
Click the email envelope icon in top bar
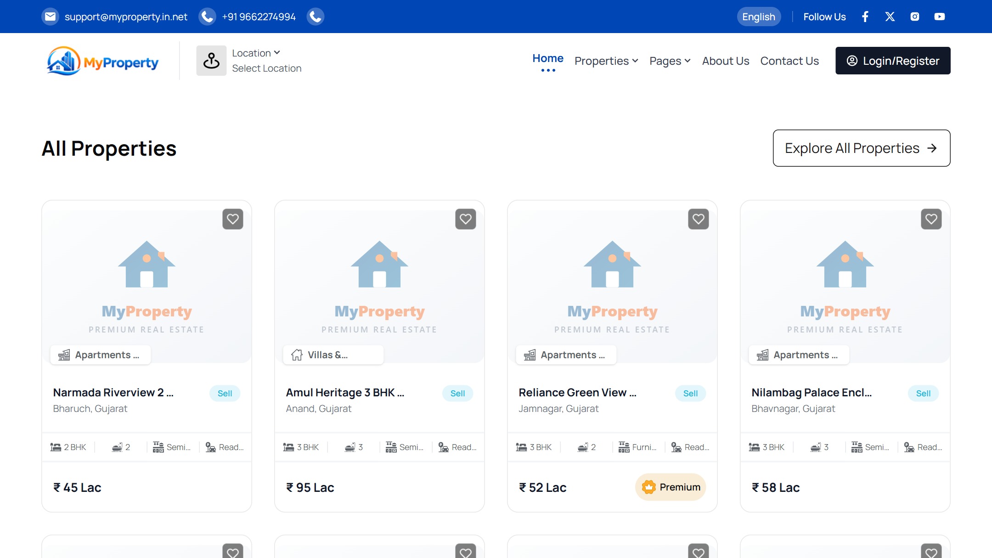(x=50, y=17)
